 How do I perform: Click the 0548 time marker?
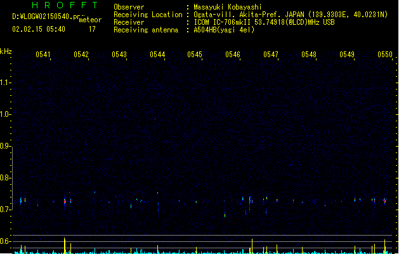(x=309, y=55)
